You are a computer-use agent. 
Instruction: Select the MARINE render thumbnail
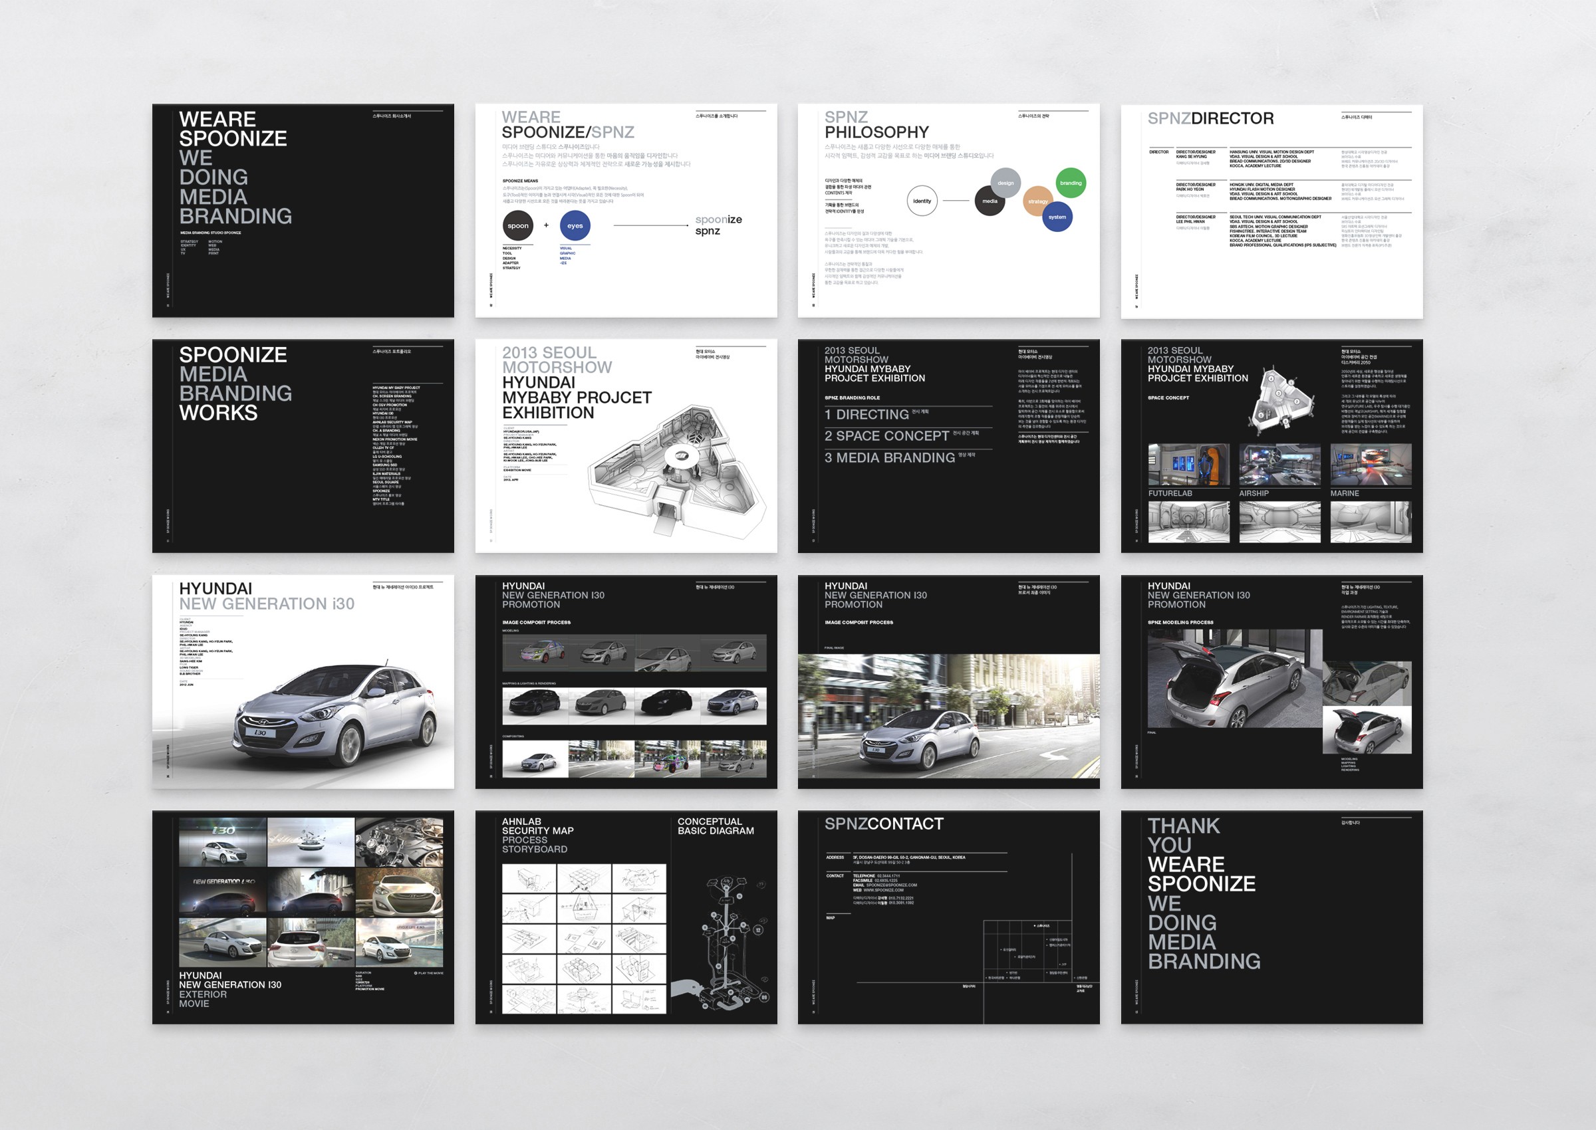click(1371, 464)
